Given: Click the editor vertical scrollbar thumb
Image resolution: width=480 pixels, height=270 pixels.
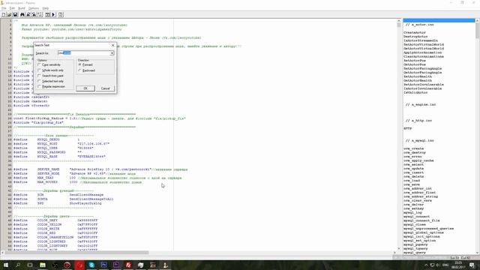Looking at the screenshot, I should pos(399,25).
